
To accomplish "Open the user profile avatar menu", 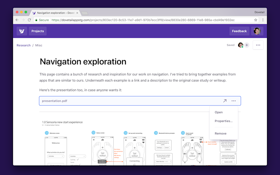I will coord(257,31).
